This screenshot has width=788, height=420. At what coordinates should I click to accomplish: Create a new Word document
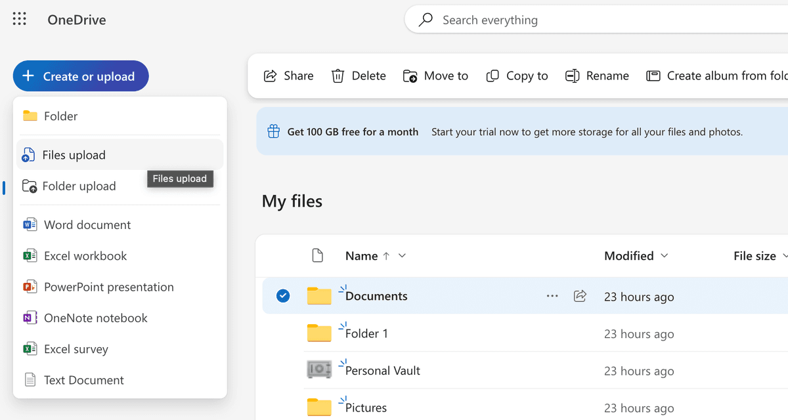tap(85, 224)
